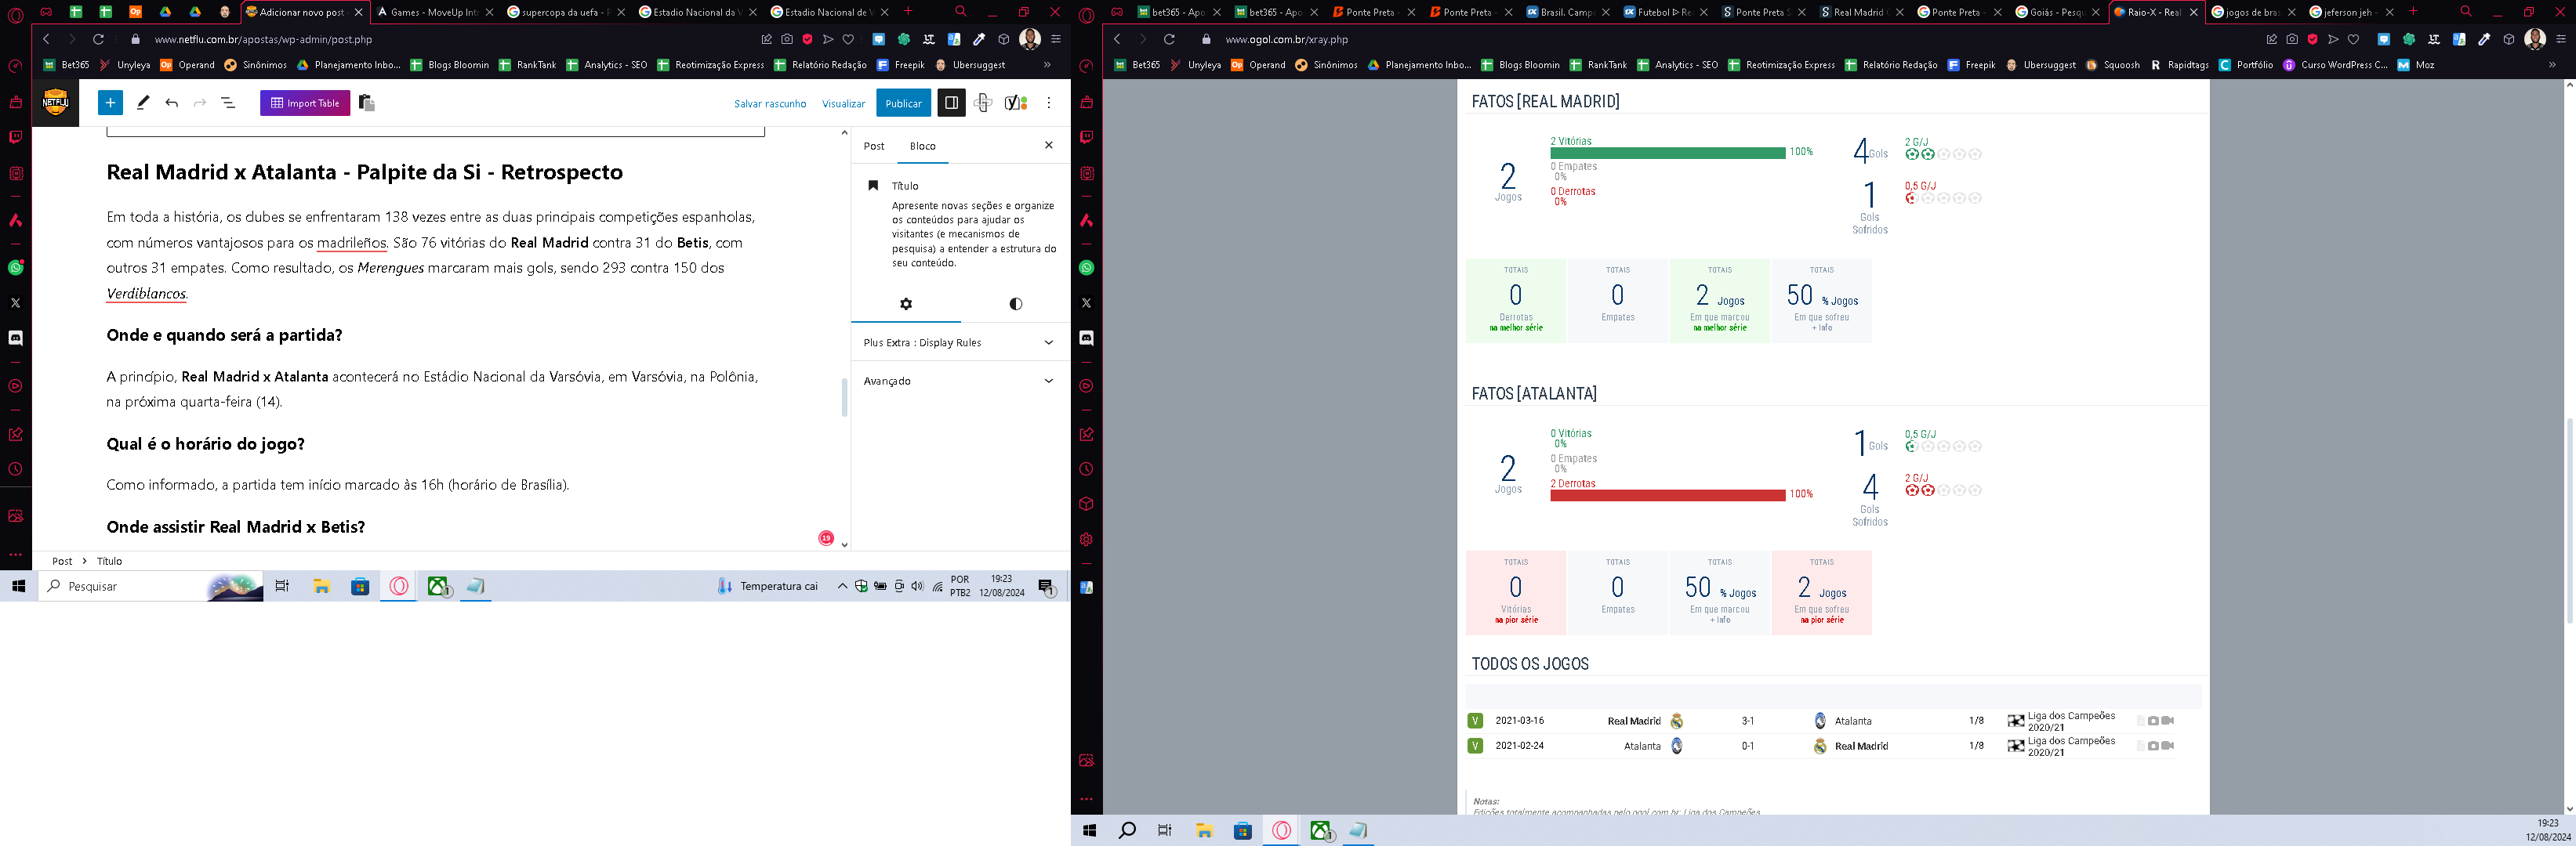This screenshot has width=2576, height=846.
Task: Expand the Avançado panel
Action: coord(960,381)
